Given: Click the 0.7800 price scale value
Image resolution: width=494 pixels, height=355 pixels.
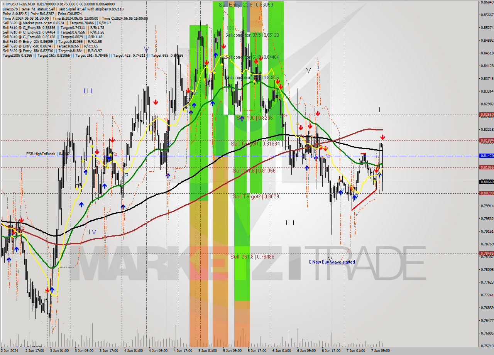Looking at the screenshot, I should [487, 270].
